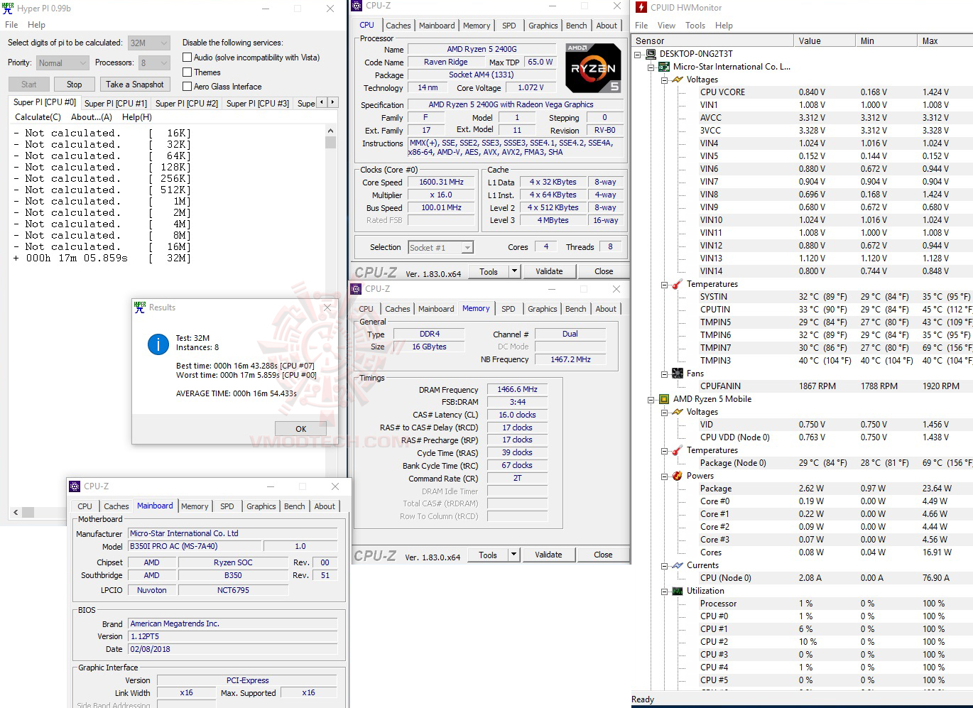Open the File menu in Hyper PI
Viewport: 973px width, 708px height.
(x=11, y=24)
